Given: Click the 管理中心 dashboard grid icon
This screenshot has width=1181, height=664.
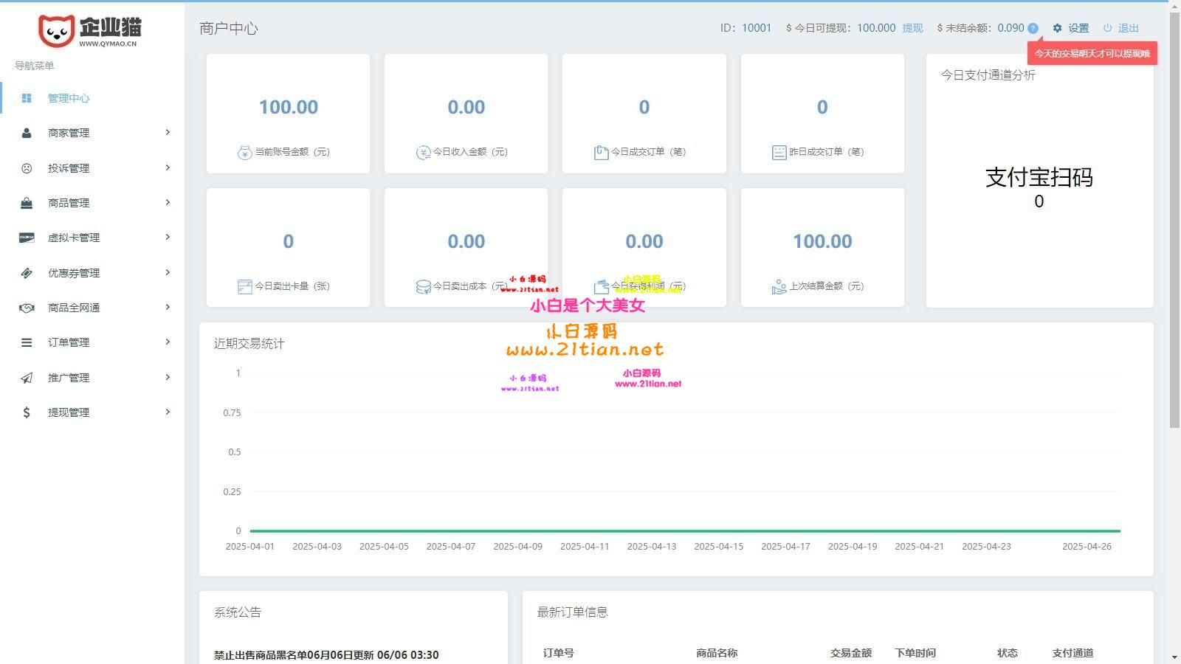Looking at the screenshot, I should (27, 98).
